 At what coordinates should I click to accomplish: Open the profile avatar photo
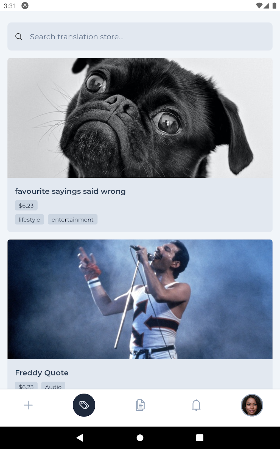click(252, 405)
